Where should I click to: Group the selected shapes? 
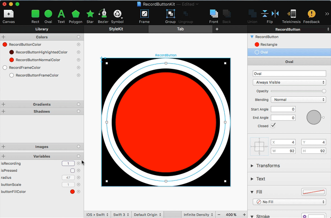[170, 16]
